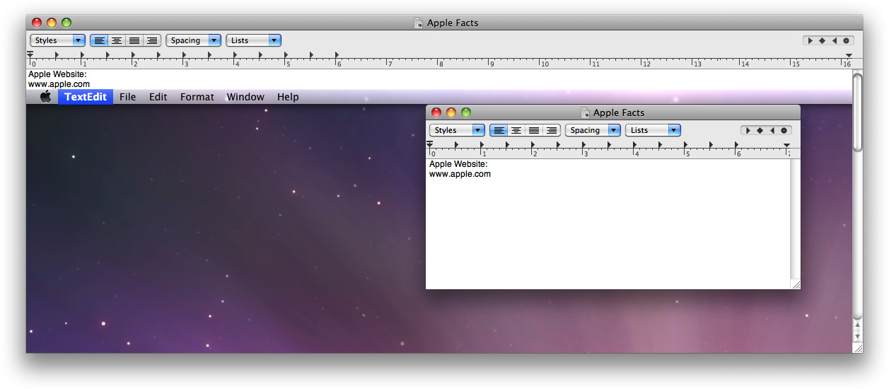
Task: Open the File menu
Action: 127,97
